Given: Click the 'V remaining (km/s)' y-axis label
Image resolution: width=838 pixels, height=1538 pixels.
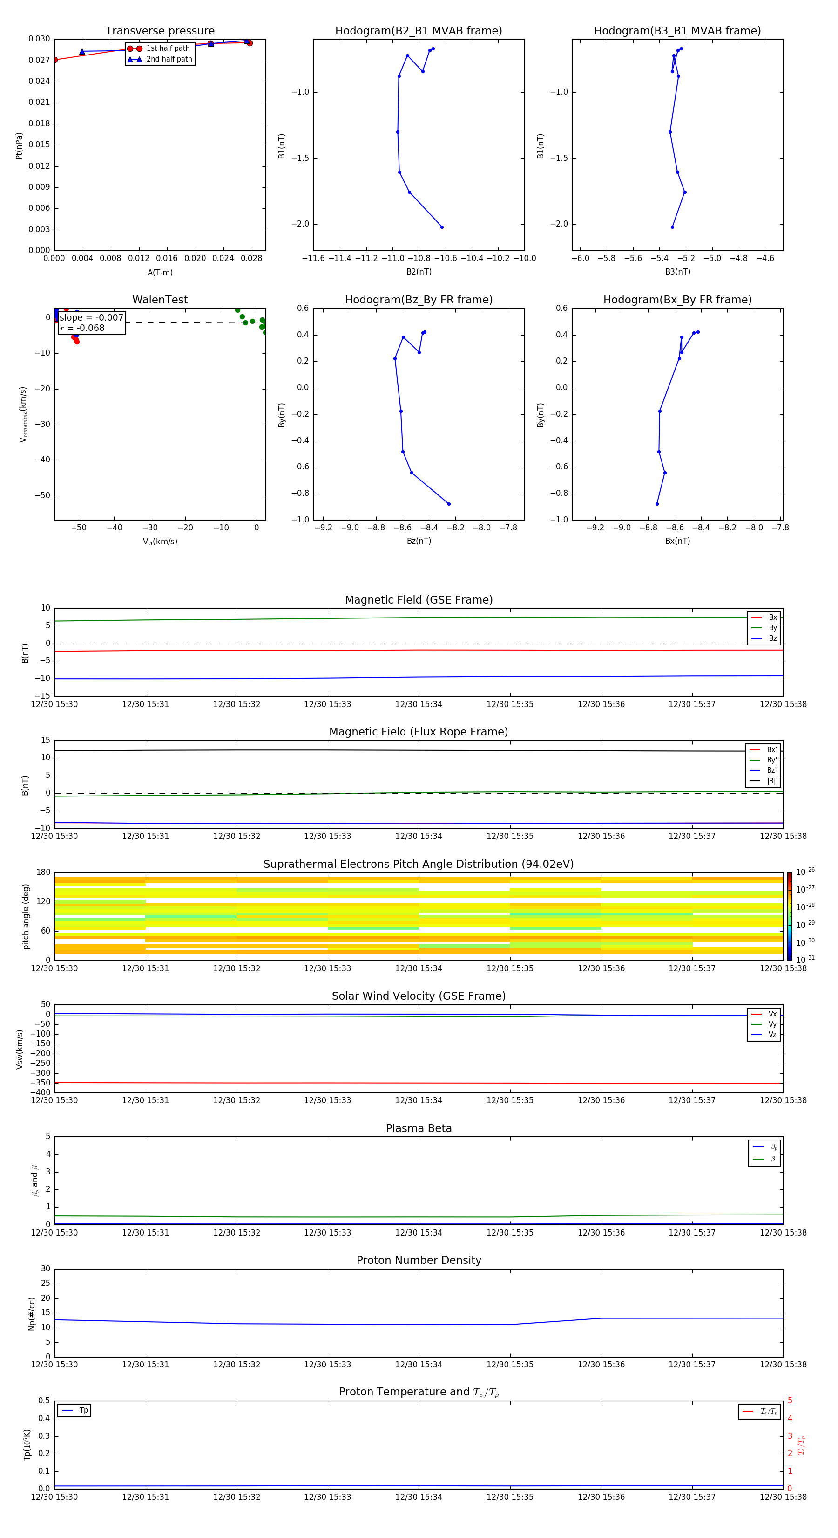Looking at the screenshot, I should [x=23, y=414].
